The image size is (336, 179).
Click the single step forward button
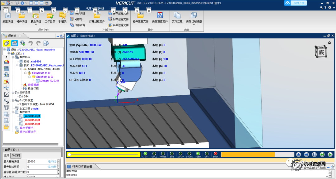coord(322,154)
